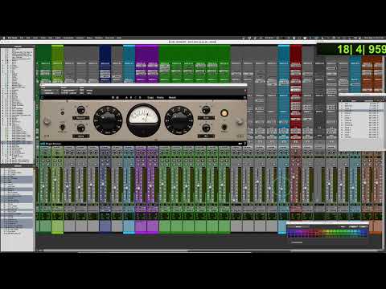Screen dimensions: 386x289
Task: Select plugin setting slot D
Action: [x=140, y=98]
